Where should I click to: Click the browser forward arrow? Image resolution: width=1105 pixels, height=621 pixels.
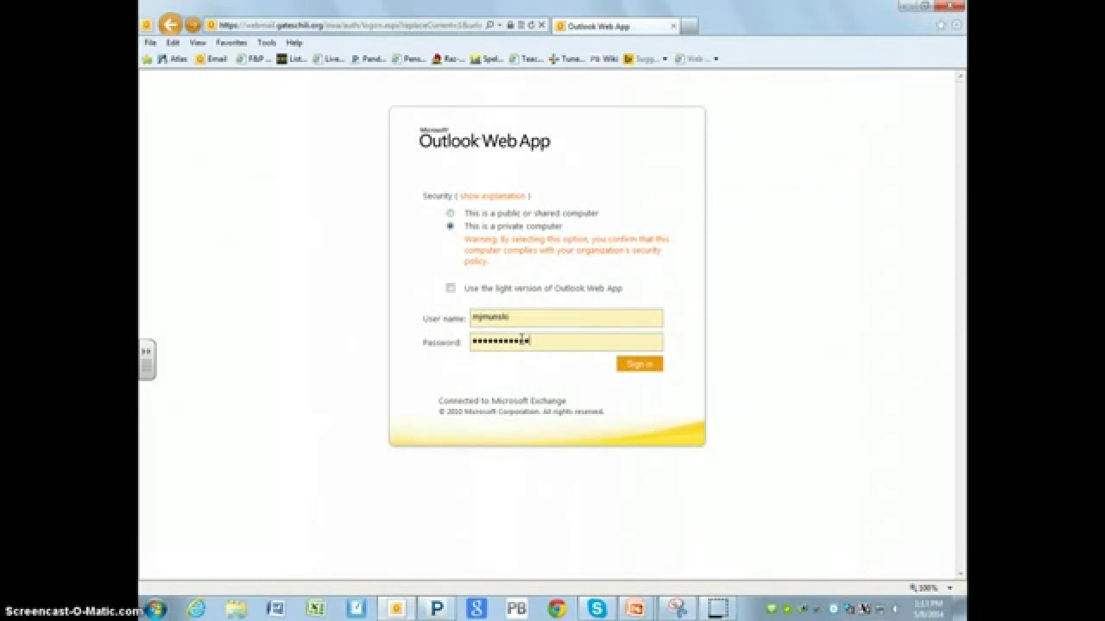(193, 25)
